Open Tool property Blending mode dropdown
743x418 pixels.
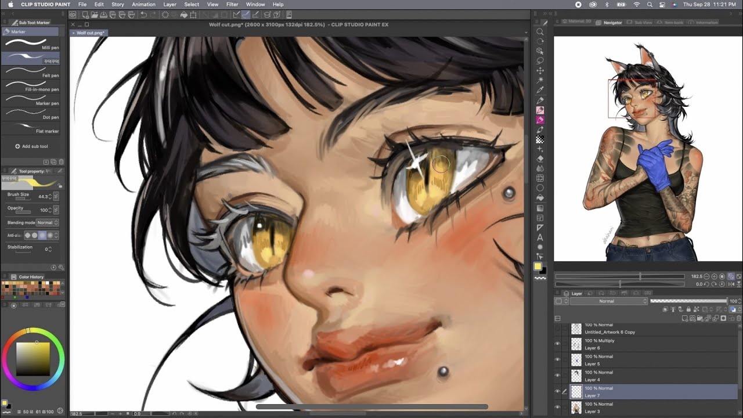(47, 222)
